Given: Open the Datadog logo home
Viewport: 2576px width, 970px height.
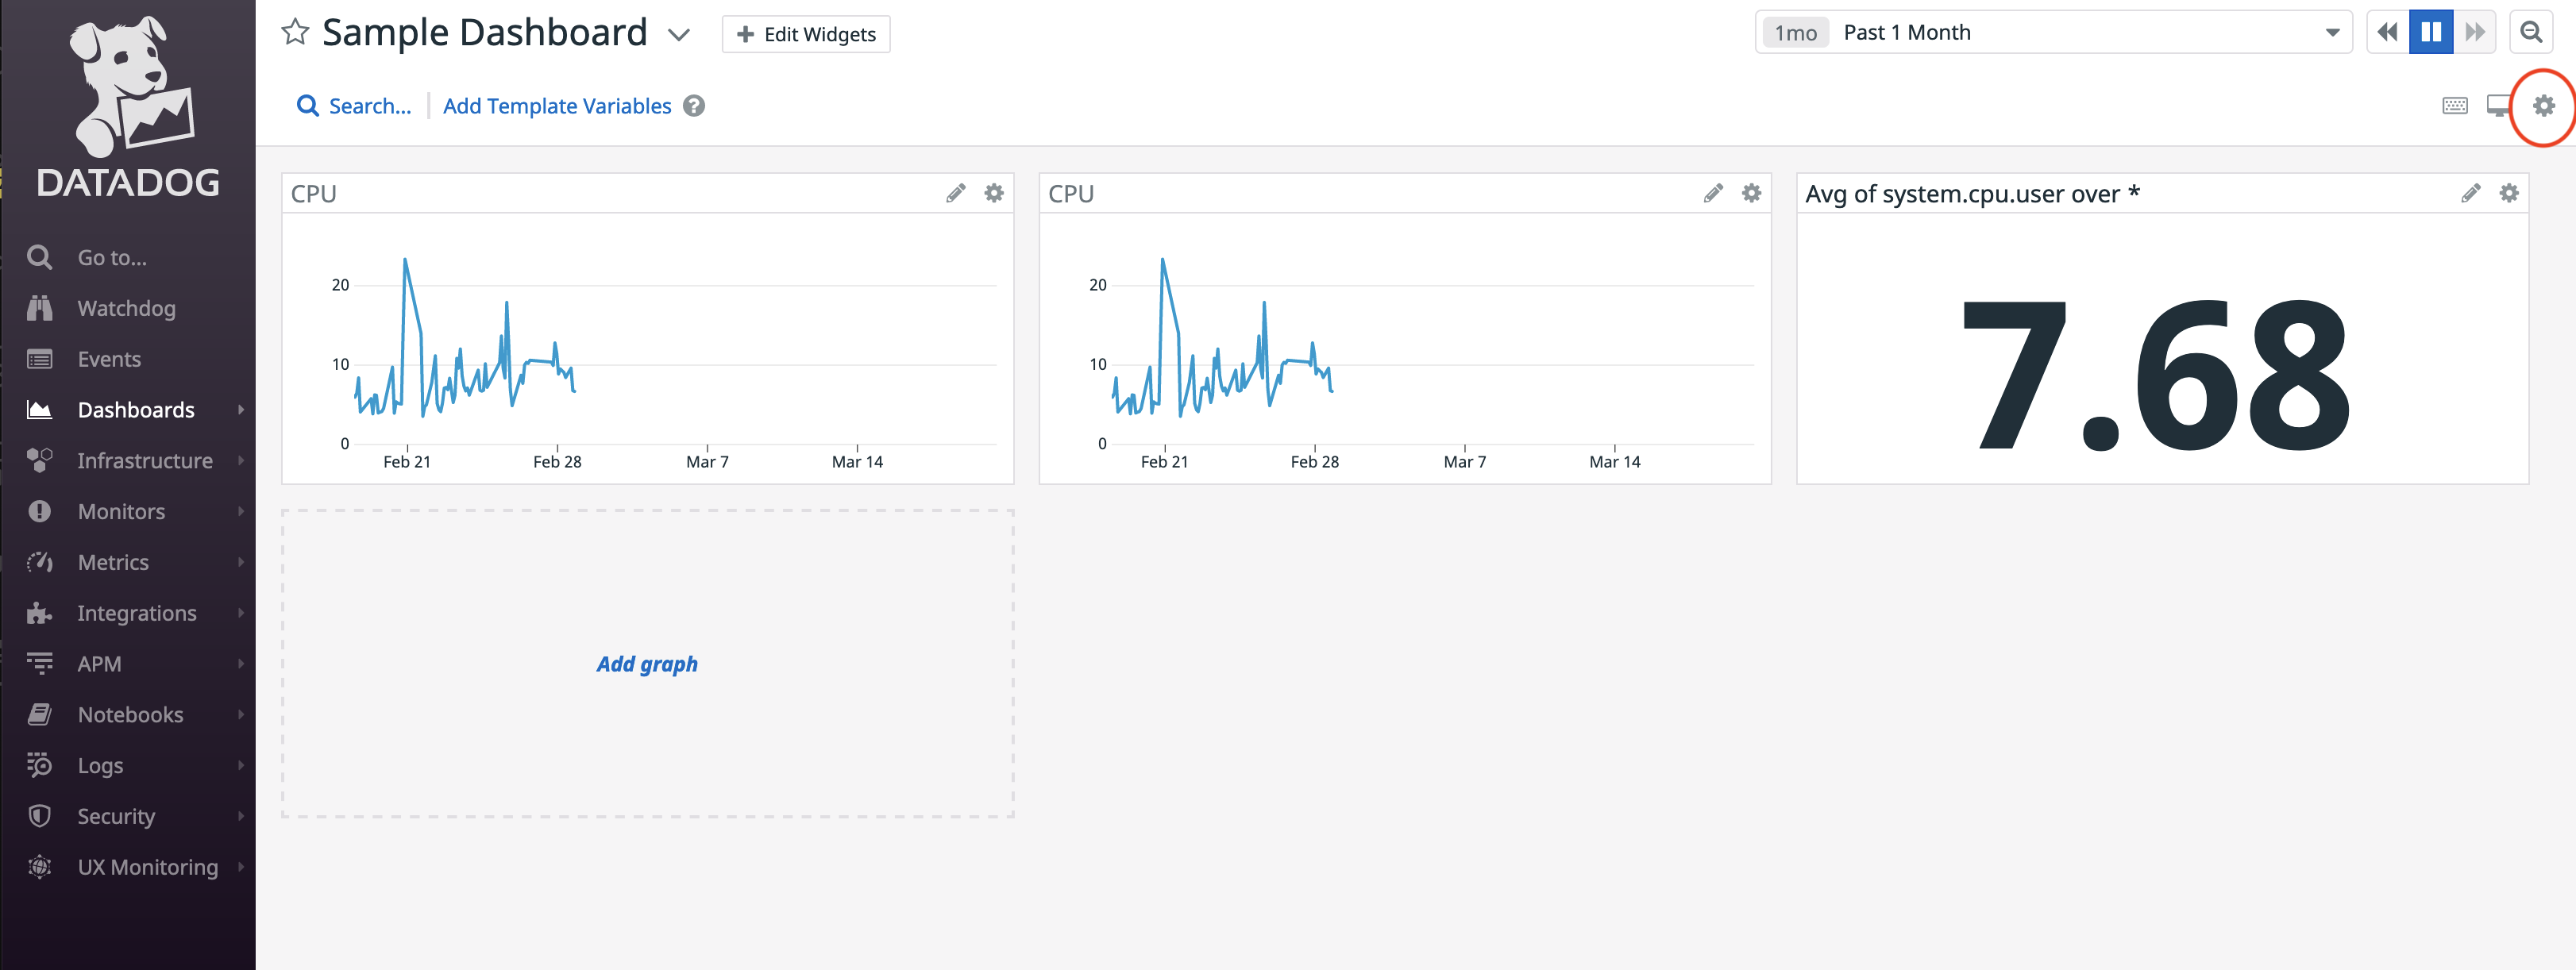Looking at the screenshot, I should pyautogui.click(x=128, y=105).
